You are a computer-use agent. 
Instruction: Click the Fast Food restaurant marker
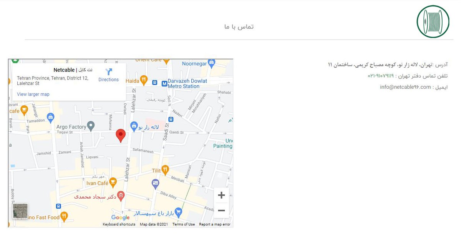64,216
